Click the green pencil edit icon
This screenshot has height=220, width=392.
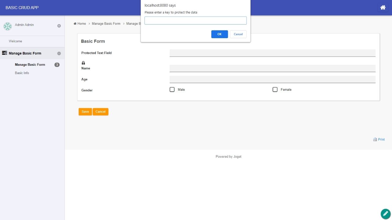pos(385,214)
